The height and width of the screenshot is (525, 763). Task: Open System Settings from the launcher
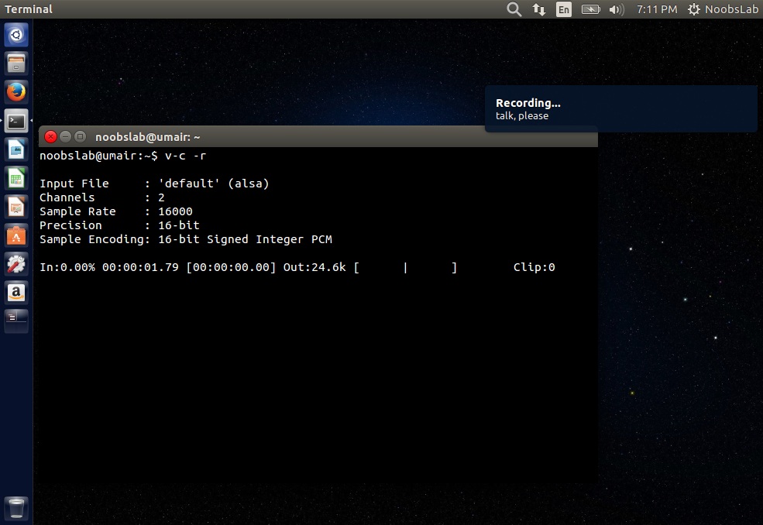pyautogui.click(x=16, y=264)
